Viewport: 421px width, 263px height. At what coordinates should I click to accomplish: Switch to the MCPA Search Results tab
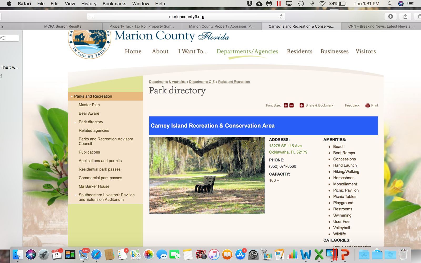(x=63, y=26)
